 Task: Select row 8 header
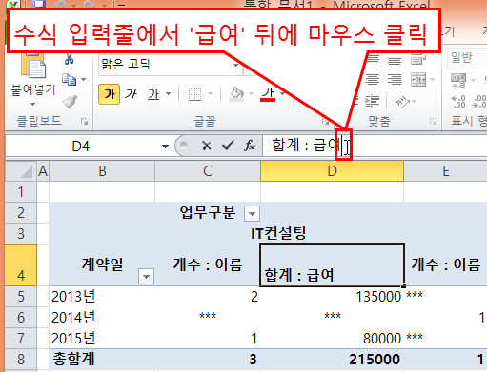[x=21, y=359]
